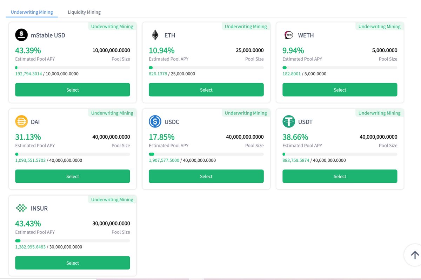Click the 10,000,000.0000 pool size value

pyautogui.click(x=111, y=50)
